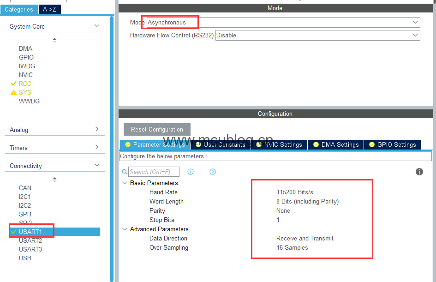Select GPIO in System Core
Image resolution: width=436 pixels, height=282 pixels.
pyautogui.click(x=26, y=57)
